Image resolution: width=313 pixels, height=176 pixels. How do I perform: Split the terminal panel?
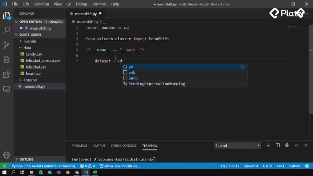278,145
